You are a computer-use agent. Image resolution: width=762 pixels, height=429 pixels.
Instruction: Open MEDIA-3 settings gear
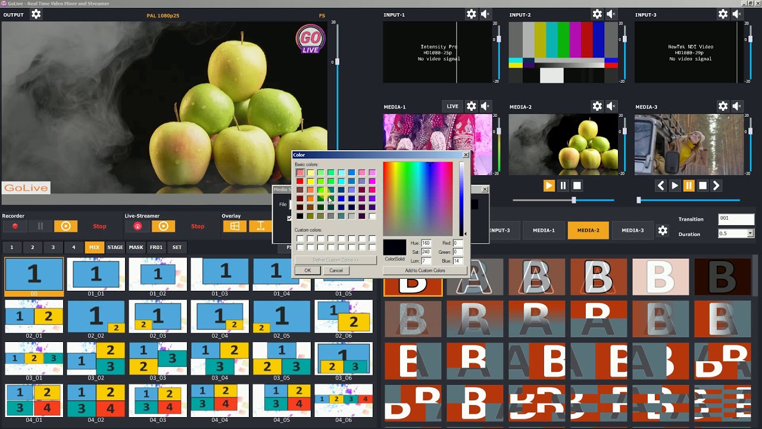pyautogui.click(x=723, y=107)
